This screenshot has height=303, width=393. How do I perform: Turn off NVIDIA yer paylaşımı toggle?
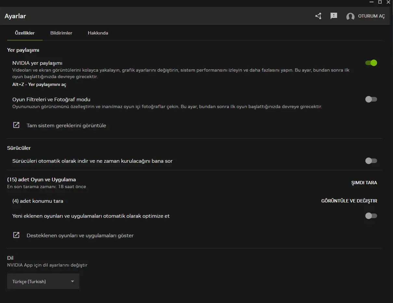(x=371, y=63)
